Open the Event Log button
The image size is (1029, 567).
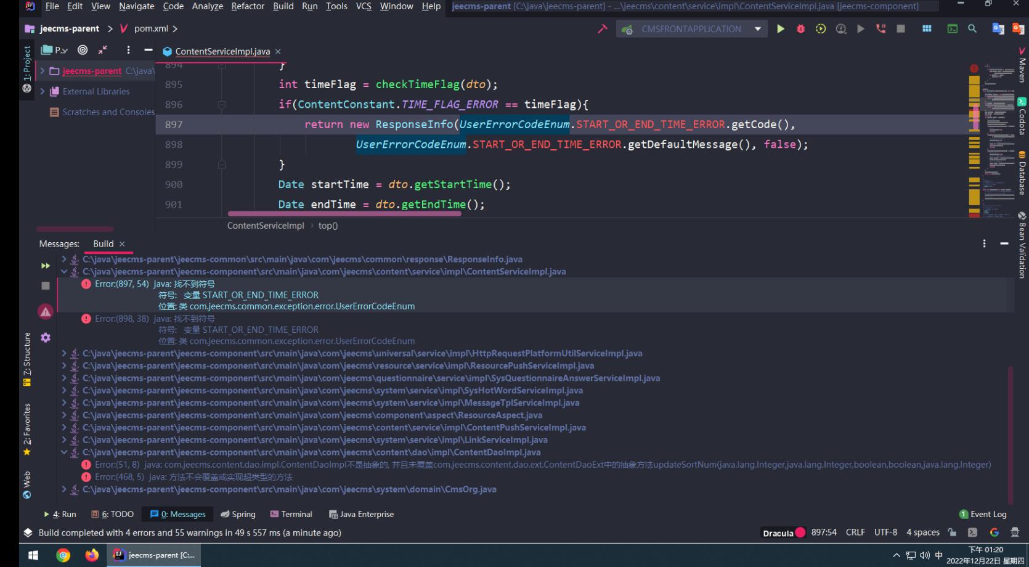coord(983,514)
